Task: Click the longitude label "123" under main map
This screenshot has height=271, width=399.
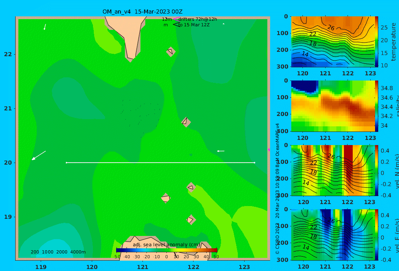Action: pyautogui.click(x=244, y=267)
